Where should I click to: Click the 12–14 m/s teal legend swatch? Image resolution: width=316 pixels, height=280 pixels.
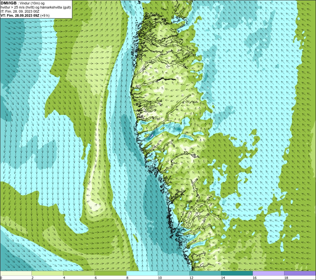[x=205, y=273]
